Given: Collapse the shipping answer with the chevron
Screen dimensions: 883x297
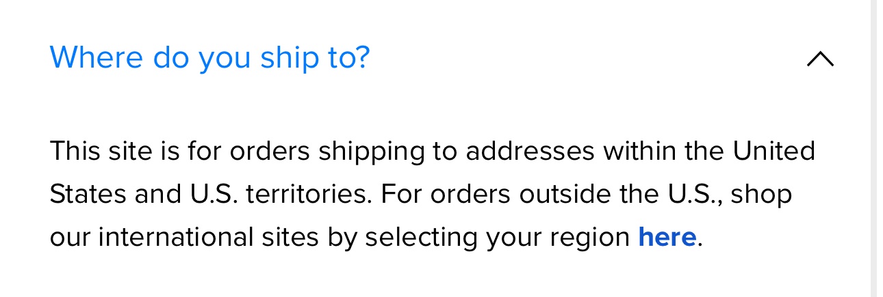Looking at the screenshot, I should coord(820,59).
